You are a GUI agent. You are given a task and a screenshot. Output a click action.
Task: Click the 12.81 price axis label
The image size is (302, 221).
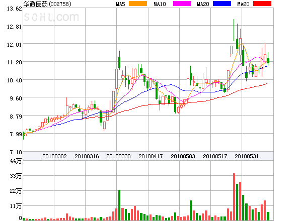[x=15, y=27]
